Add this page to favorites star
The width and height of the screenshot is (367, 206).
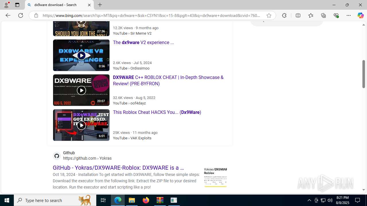[269, 15]
